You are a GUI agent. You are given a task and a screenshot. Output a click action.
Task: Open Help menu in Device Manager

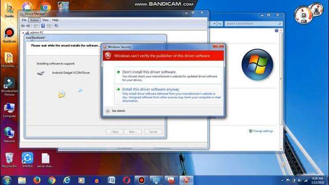(x=55, y=20)
